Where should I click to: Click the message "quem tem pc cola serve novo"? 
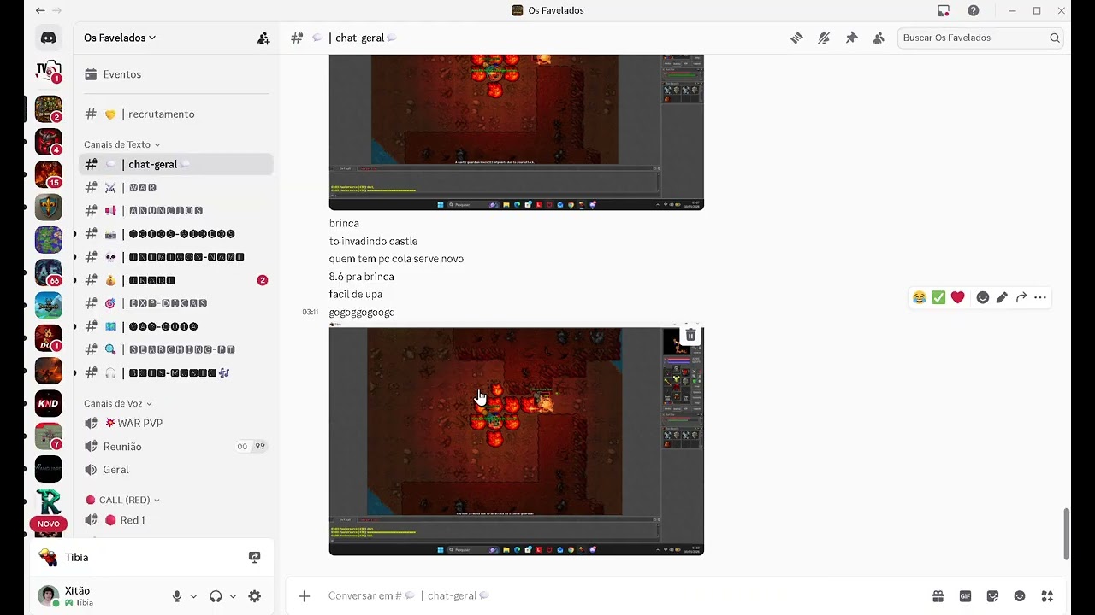coord(396,259)
